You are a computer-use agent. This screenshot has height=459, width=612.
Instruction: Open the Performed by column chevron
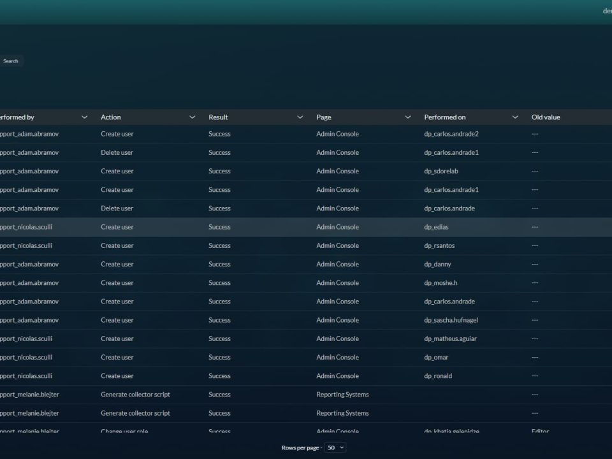click(84, 117)
